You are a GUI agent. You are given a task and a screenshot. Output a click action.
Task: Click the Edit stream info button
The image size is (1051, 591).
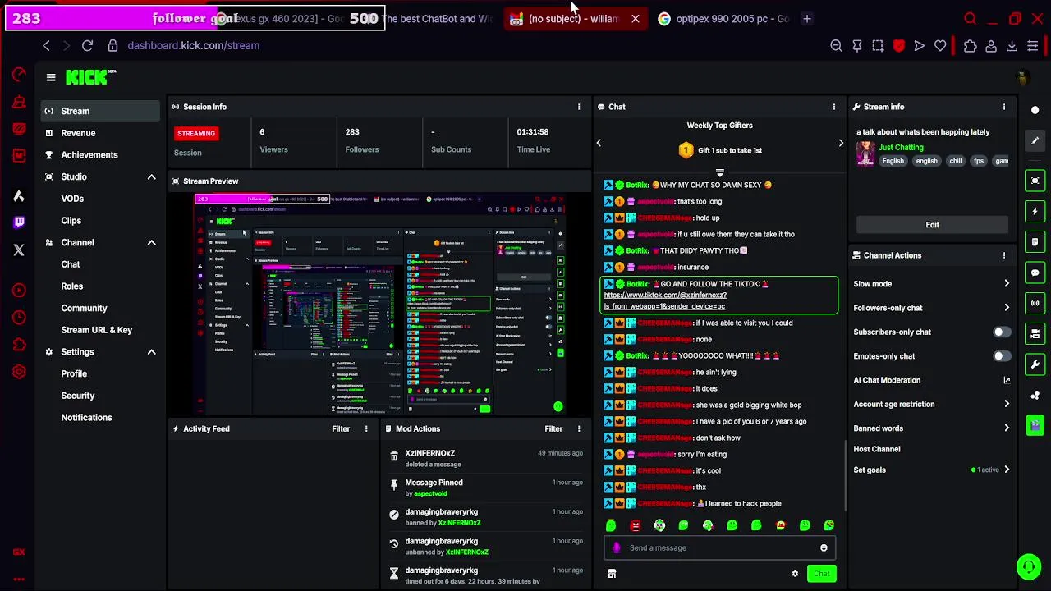click(932, 225)
